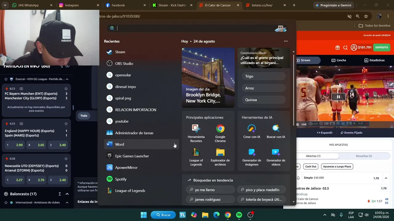Switch to the Stream - Kick Dashboard tab
Image resolution: width=394 pixels, height=221 pixels.
click(172, 5)
